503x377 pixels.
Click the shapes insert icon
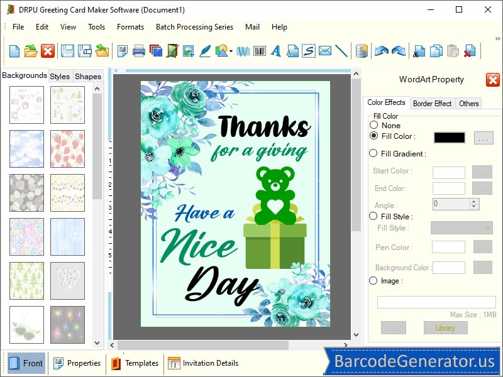click(x=222, y=51)
